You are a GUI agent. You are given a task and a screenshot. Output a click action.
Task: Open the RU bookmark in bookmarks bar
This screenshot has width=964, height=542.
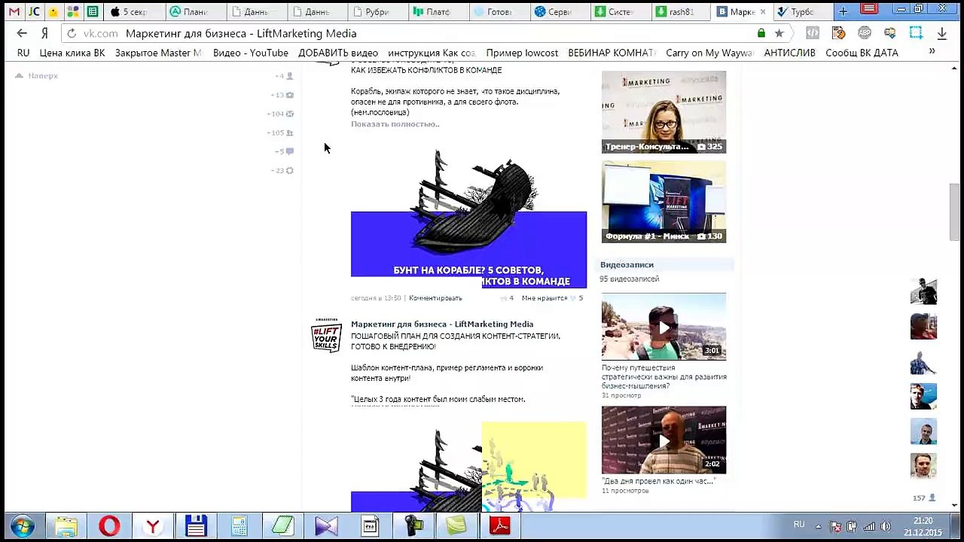(x=23, y=53)
